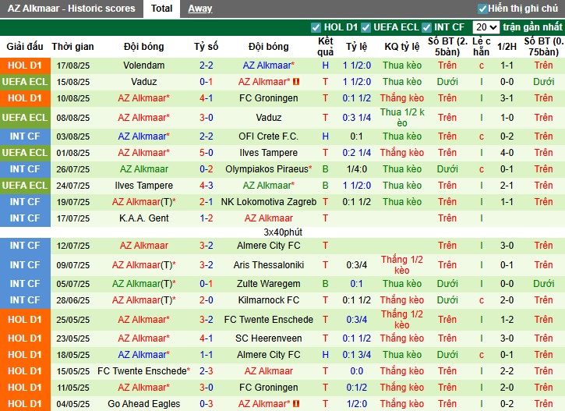Click Thua 1/2 kèo result for Vaduz match

point(402,118)
